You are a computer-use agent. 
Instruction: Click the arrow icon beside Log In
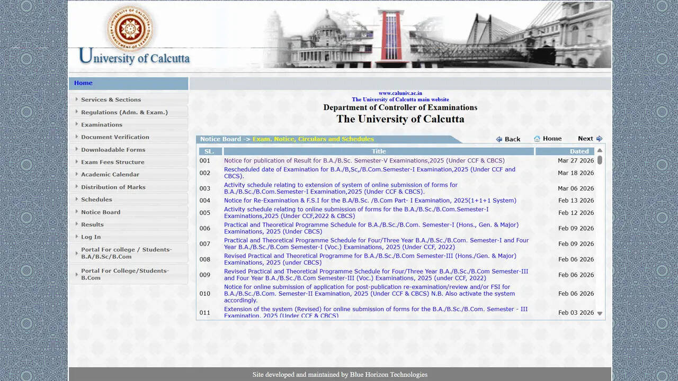point(77,237)
